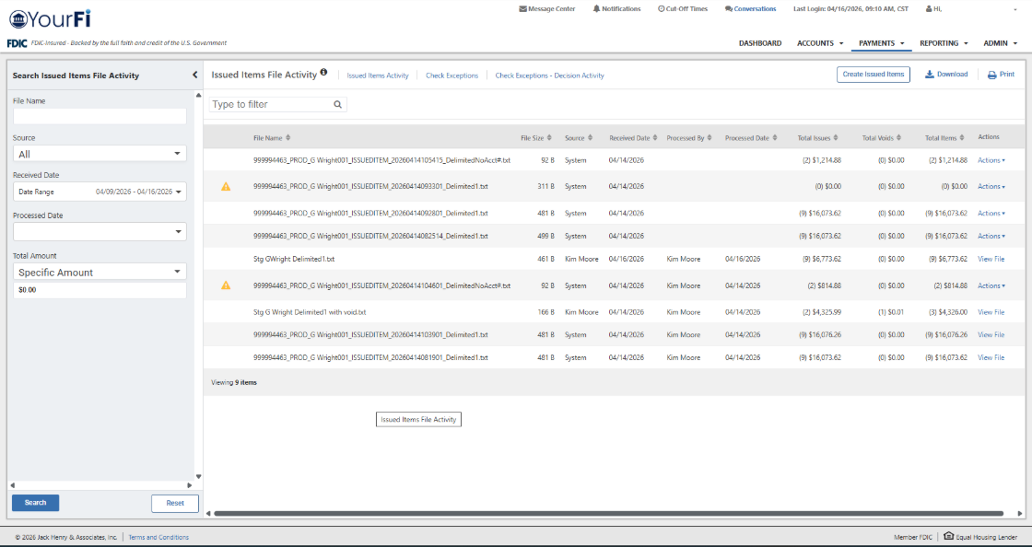View File for 20260414103901 row
This screenshot has height=547, width=1032.
[991, 334]
